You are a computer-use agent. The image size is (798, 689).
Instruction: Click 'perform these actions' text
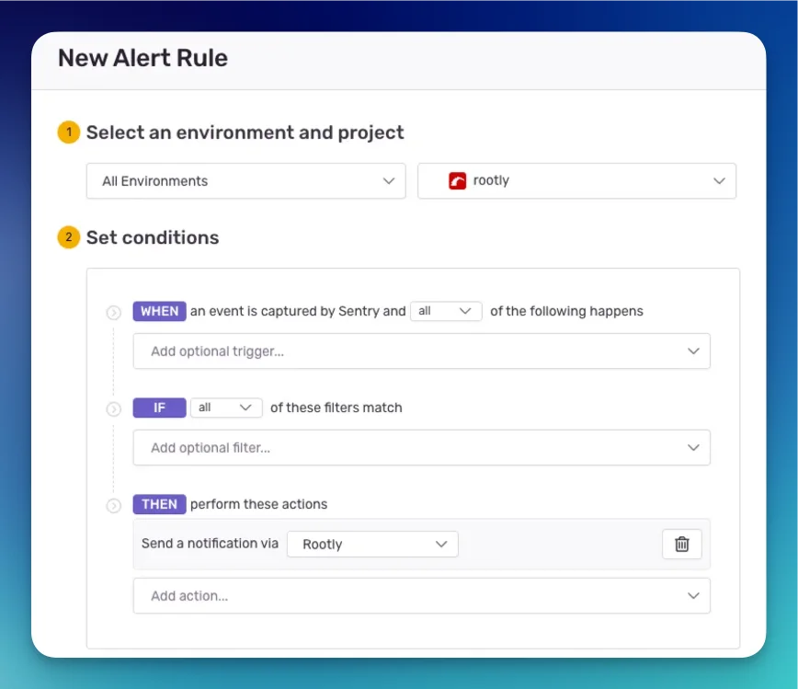pyautogui.click(x=258, y=504)
